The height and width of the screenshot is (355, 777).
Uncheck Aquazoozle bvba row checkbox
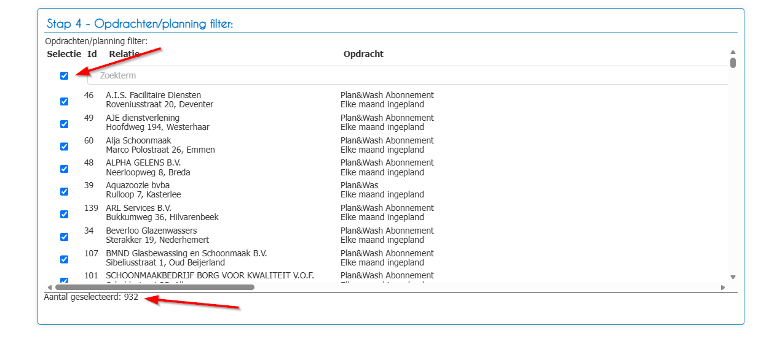pyautogui.click(x=64, y=191)
